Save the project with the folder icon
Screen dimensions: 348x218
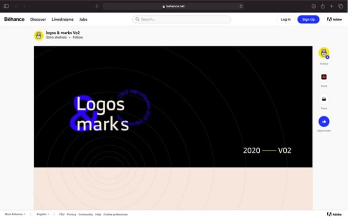pyautogui.click(x=324, y=99)
